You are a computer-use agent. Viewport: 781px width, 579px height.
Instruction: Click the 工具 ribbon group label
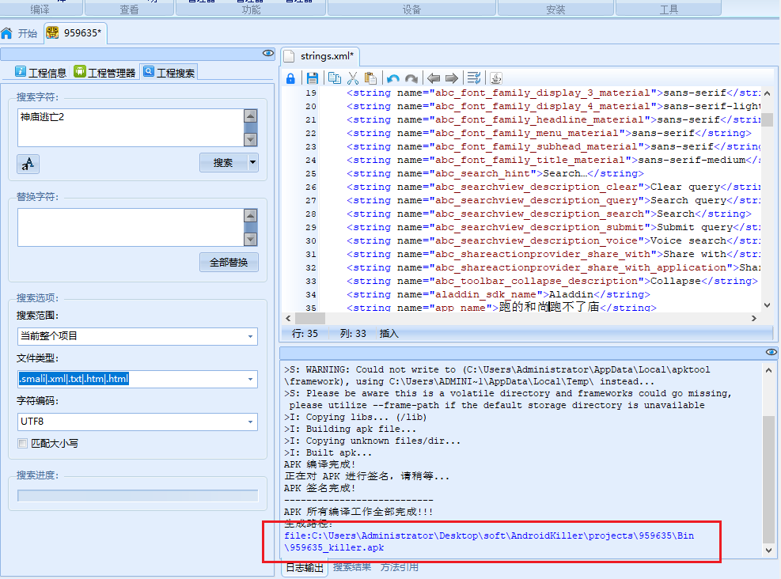[669, 9]
